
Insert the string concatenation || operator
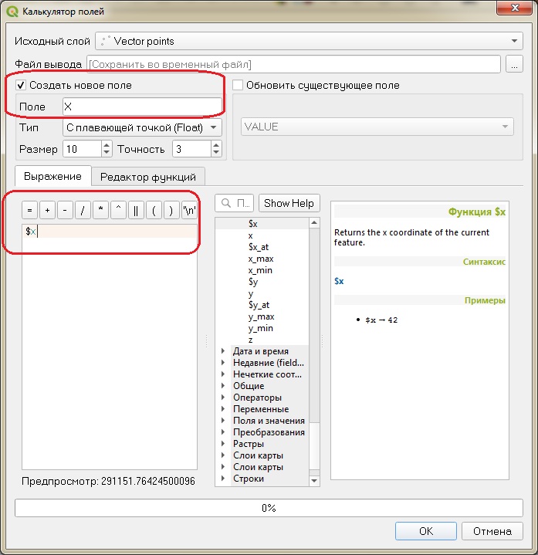click(x=136, y=210)
